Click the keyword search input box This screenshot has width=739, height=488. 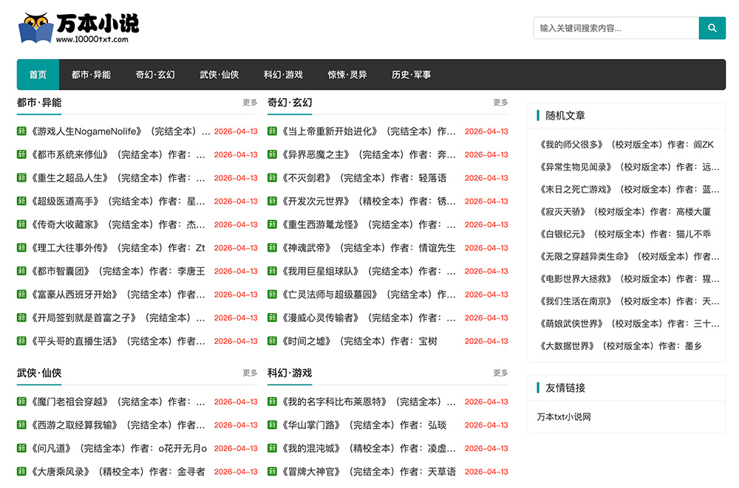point(613,27)
